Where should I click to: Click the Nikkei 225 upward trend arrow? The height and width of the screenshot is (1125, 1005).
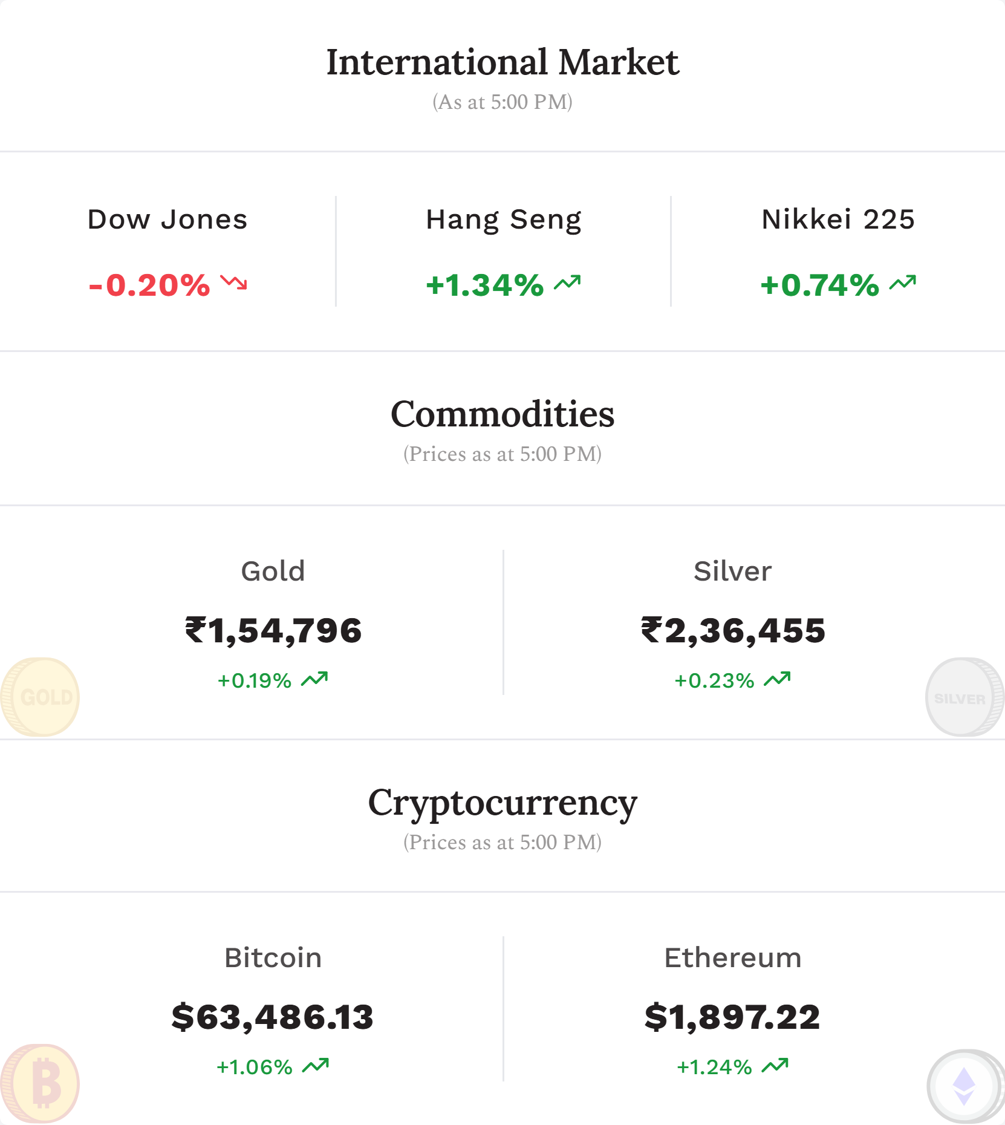tap(903, 282)
